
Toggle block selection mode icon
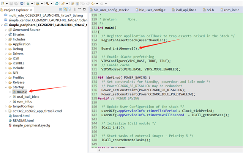pos(77,3)
